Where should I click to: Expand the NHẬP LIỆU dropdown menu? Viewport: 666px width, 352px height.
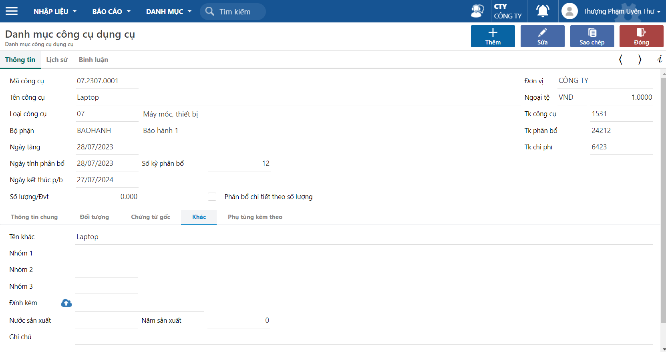55,12
